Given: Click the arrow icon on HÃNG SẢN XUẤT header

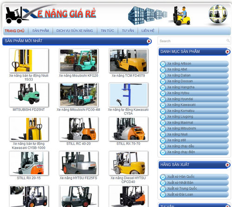Looking at the screenshot, I should [227, 165].
